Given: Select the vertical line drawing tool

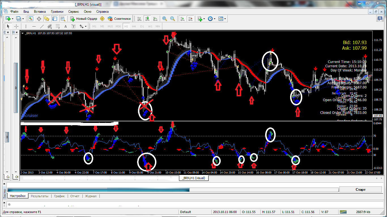Looking at the screenshot, I should click(x=26, y=26).
